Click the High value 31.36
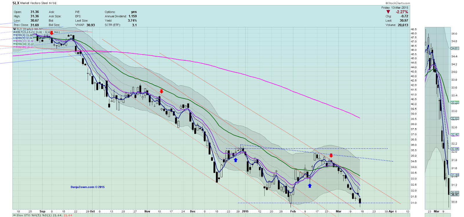 point(35,16)
